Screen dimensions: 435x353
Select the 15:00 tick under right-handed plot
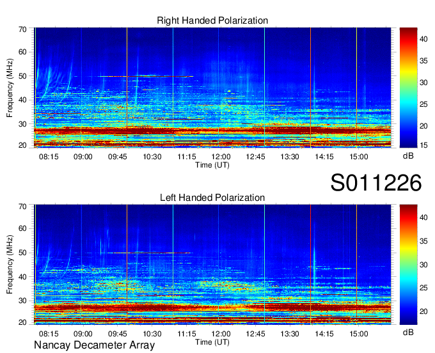pos(358,157)
